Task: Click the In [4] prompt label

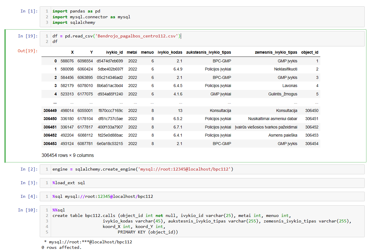Action: pyautogui.click(x=29, y=196)
